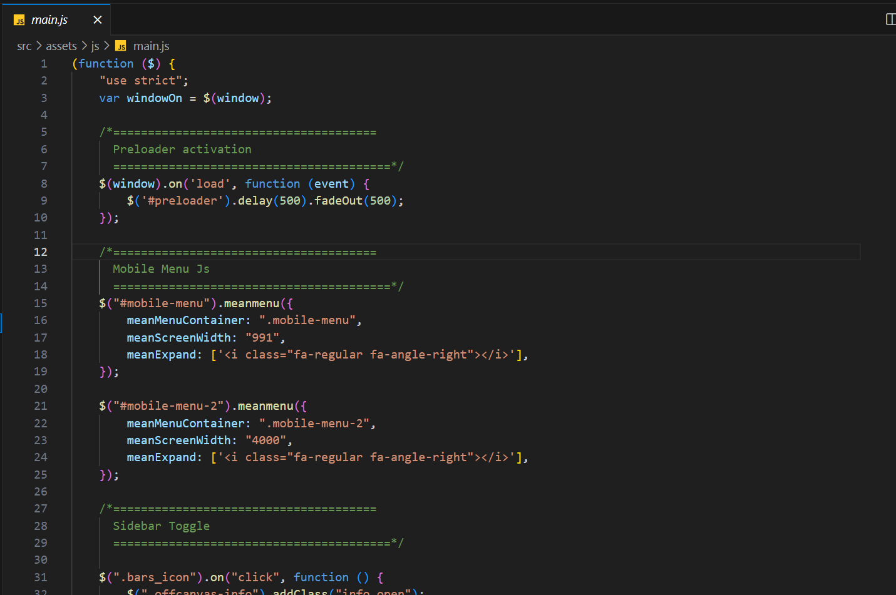Click the Mobile Menu Js comment
The width and height of the screenshot is (896, 595).
point(161,269)
